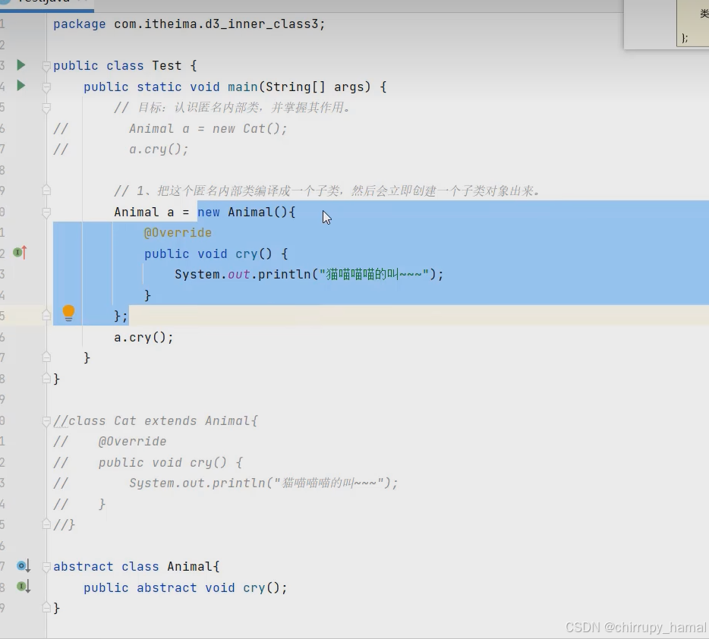Click implemented-method gutter icon at abstract cry()

[x=23, y=587]
